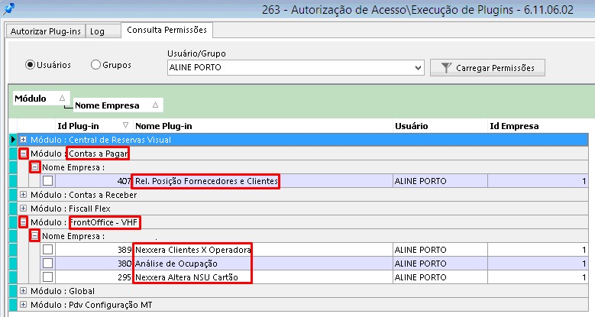Viewport: 595px width, 317px height.
Task: Expand the Global module
Action: [x=24, y=291]
